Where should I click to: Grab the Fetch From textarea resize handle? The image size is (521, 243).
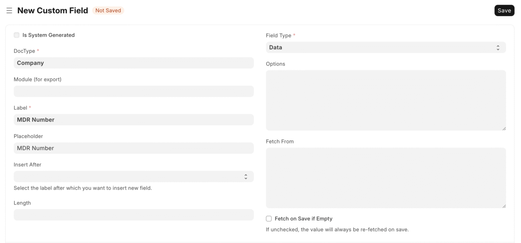pyautogui.click(x=504, y=206)
